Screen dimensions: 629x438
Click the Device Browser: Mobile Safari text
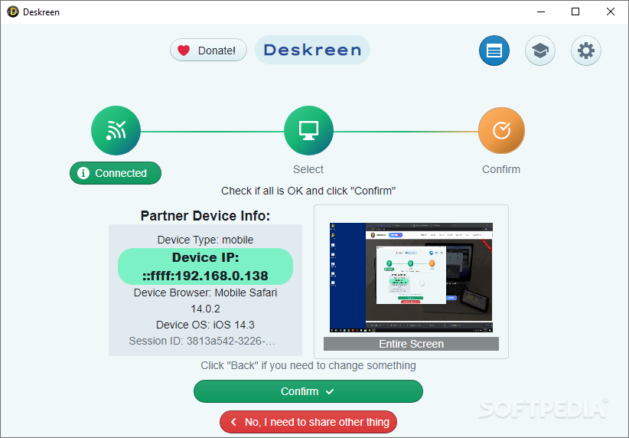coord(205,300)
